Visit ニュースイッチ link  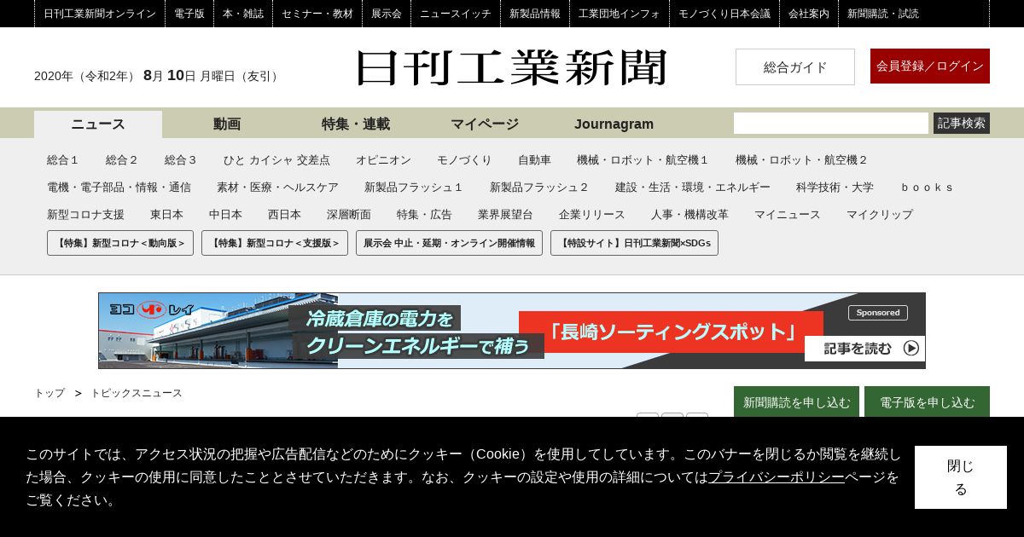pos(456,14)
